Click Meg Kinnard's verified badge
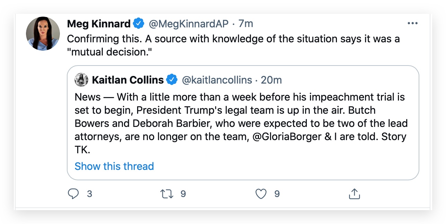 click(x=139, y=24)
